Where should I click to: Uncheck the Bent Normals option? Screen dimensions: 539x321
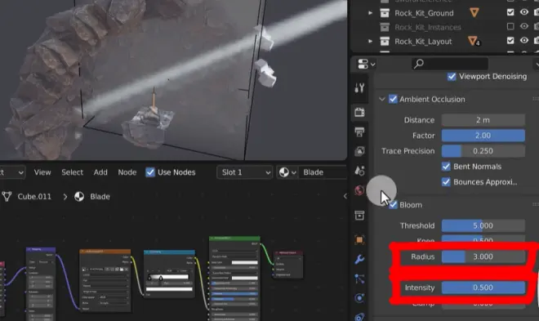point(446,167)
